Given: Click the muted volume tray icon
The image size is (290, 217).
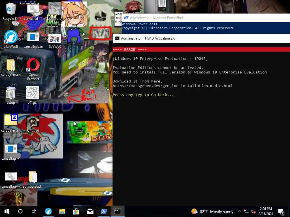Looking at the screenshot, I should coord(253,211).
